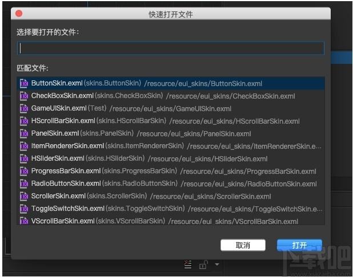Open the dropdown arrow beside the lock icon

(x=217, y=264)
